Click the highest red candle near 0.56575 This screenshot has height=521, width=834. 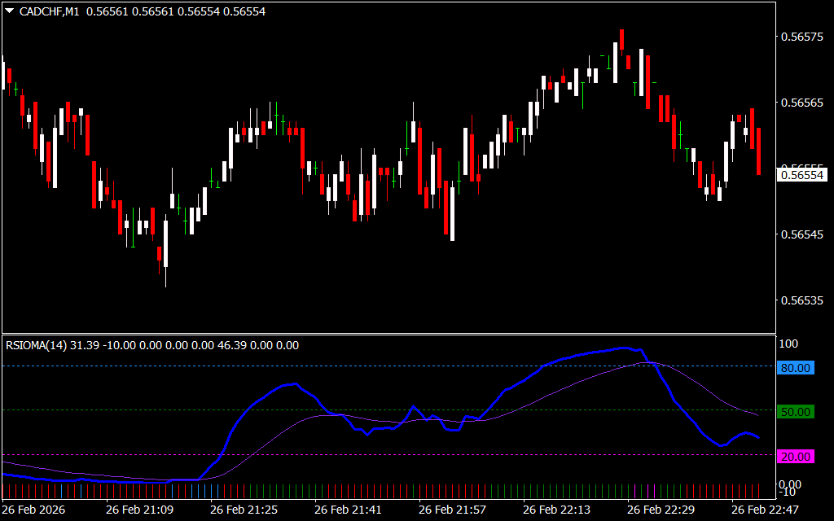point(621,39)
